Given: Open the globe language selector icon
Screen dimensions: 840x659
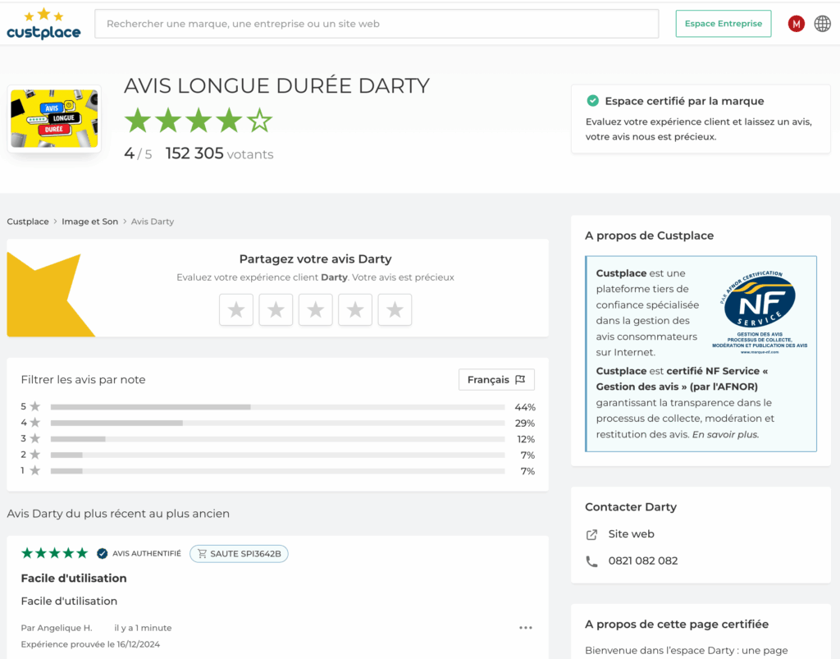Looking at the screenshot, I should [x=822, y=24].
